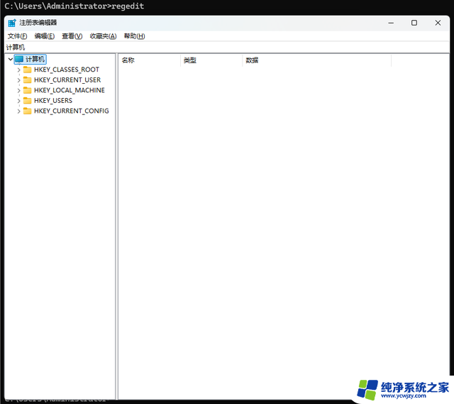This screenshot has height=404, width=454.
Task: Expand the HKEY_CURRENT_USER key
Action: (x=19, y=80)
